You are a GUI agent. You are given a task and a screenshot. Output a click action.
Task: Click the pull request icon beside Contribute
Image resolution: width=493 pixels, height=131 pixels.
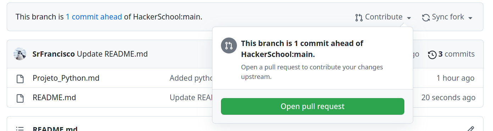click(359, 17)
